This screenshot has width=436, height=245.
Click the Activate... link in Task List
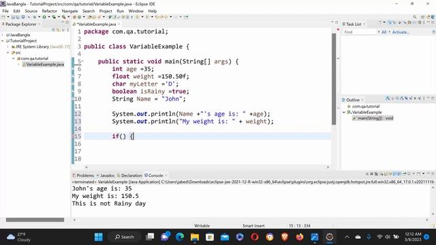pyautogui.click(x=401, y=32)
